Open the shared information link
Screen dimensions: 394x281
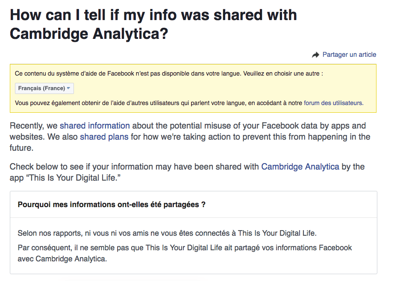95,126
